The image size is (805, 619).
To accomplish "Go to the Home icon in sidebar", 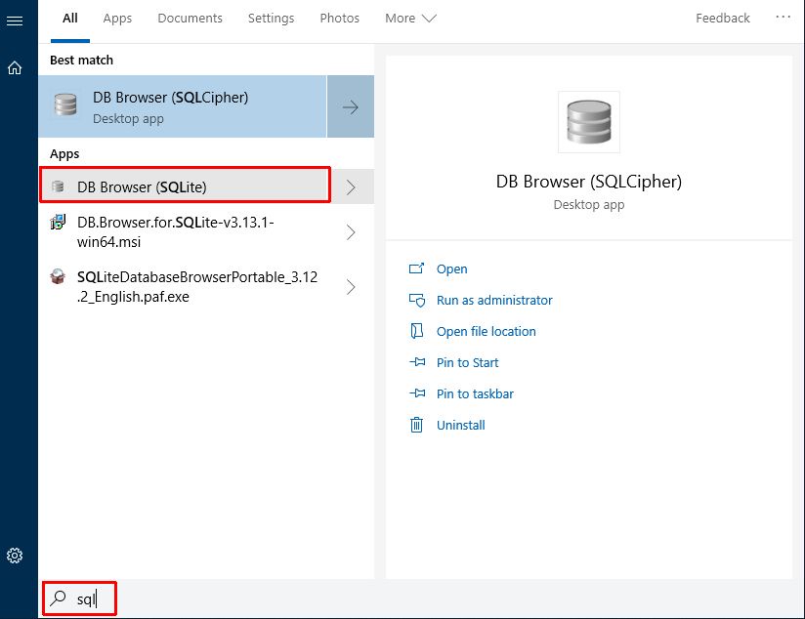I will pos(15,67).
